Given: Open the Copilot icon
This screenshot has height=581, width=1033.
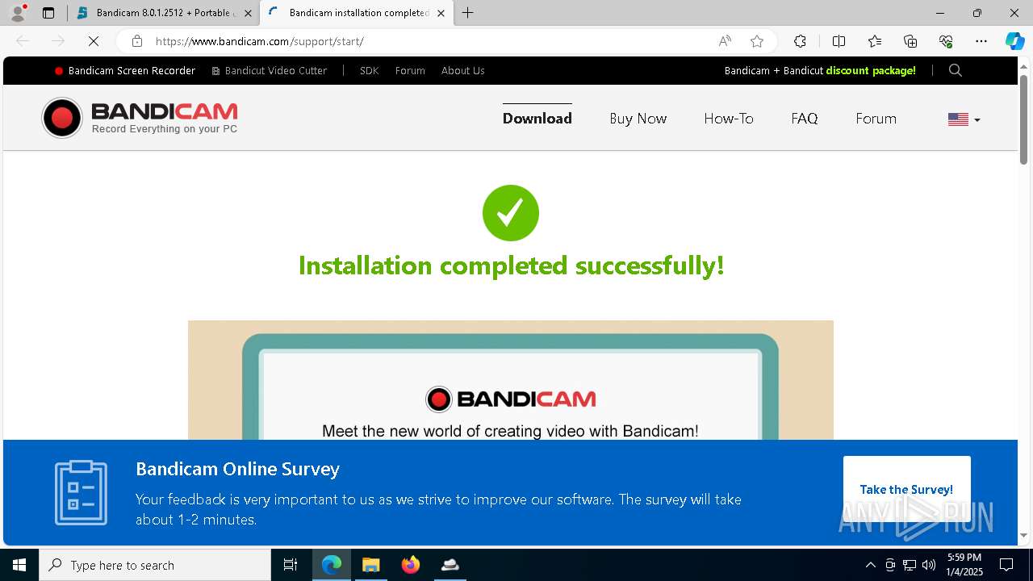Looking at the screenshot, I should 1014,41.
